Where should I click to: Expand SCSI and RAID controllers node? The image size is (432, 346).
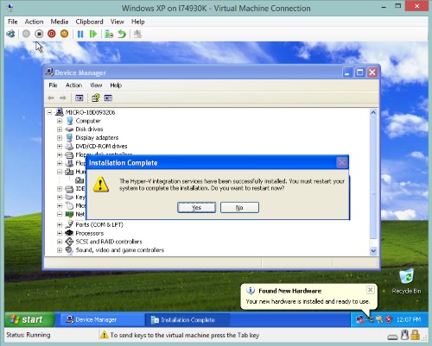[x=60, y=242]
